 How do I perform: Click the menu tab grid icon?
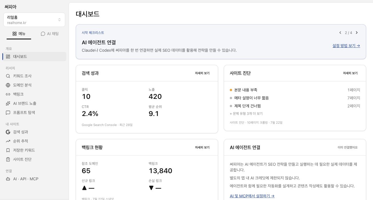coord(15,34)
